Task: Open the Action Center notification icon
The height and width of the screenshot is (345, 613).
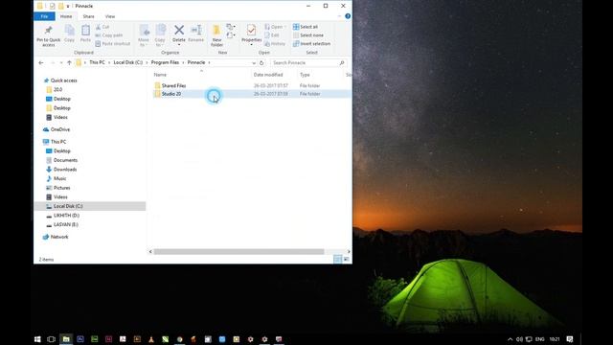Action: [570, 339]
